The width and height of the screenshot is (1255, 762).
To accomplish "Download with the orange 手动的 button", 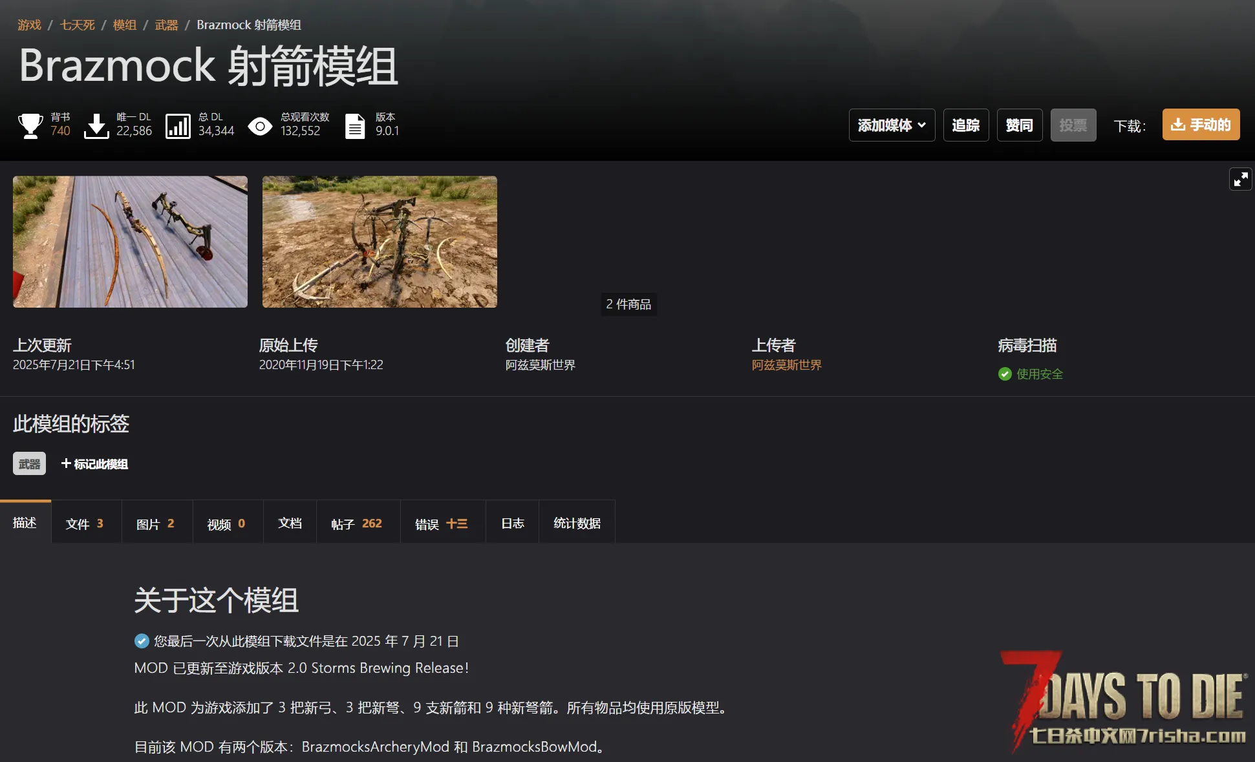I will click(x=1201, y=124).
